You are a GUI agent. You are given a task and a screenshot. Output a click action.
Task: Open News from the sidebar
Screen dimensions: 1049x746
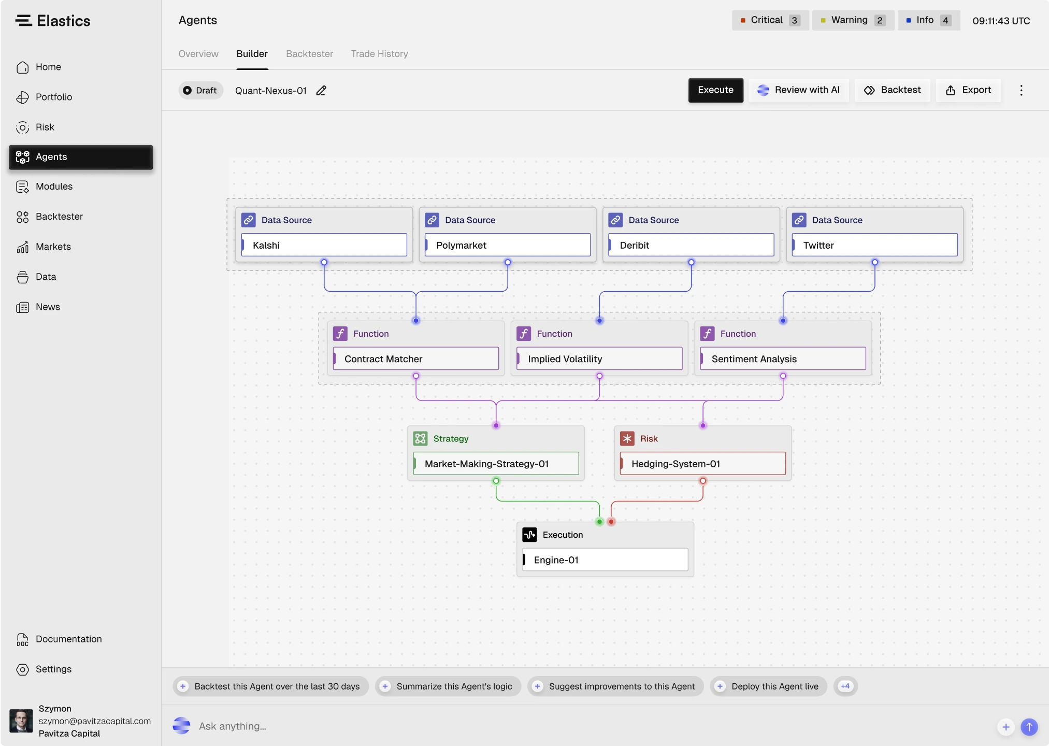81,307
